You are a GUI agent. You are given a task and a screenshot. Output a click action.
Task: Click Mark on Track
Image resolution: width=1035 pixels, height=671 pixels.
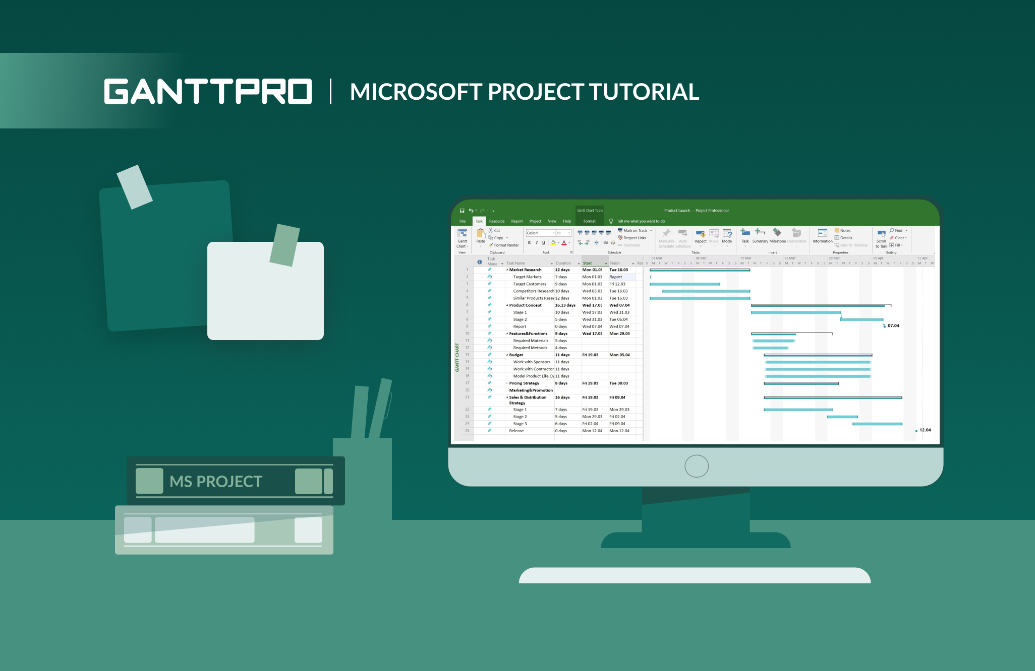coord(632,230)
